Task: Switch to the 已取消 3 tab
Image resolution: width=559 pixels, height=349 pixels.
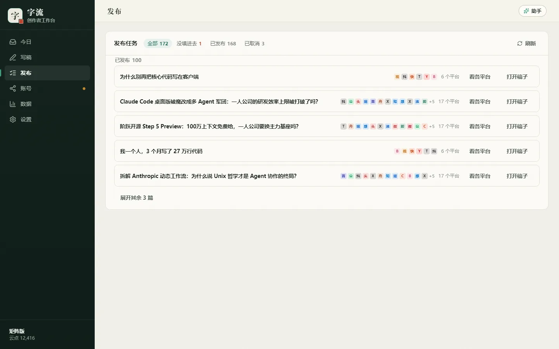Action: coord(254,43)
